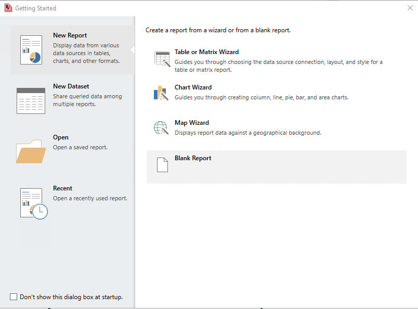Viewport: 418px width, 309px height.
Task: Close the Getting Started dialog
Action: pyautogui.click(x=410, y=8)
